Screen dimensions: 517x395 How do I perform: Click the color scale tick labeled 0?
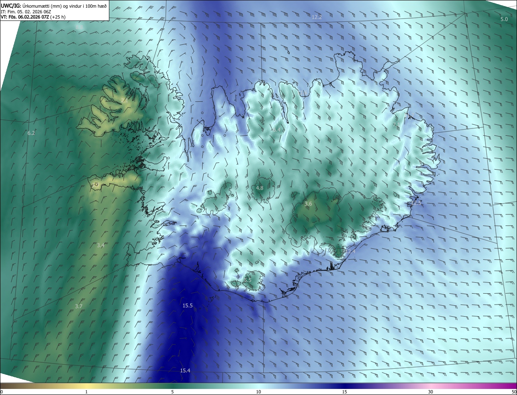tap(1, 392)
